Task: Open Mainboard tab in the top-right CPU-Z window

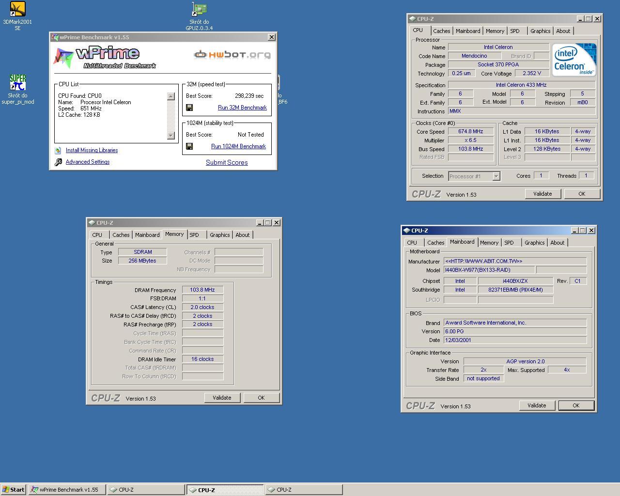Action: pyautogui.click(x=468, y=31)
